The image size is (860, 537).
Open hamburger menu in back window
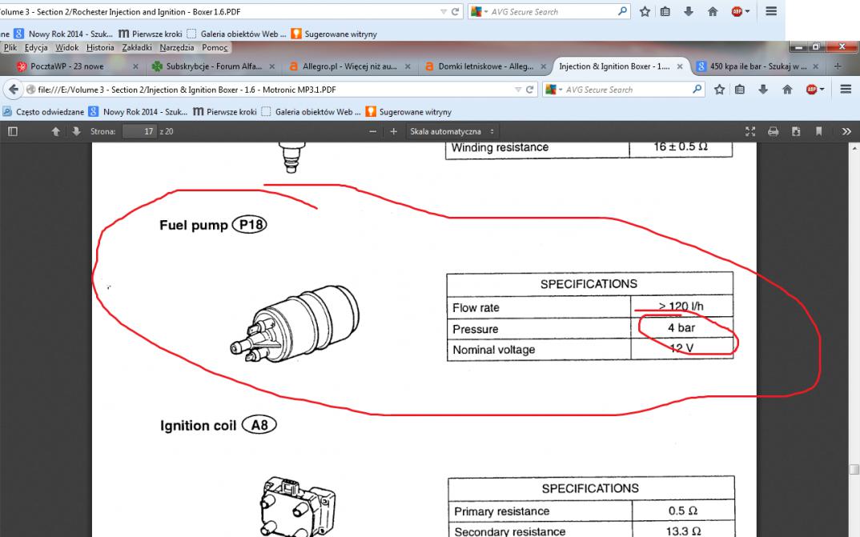[x=771, y=11]
